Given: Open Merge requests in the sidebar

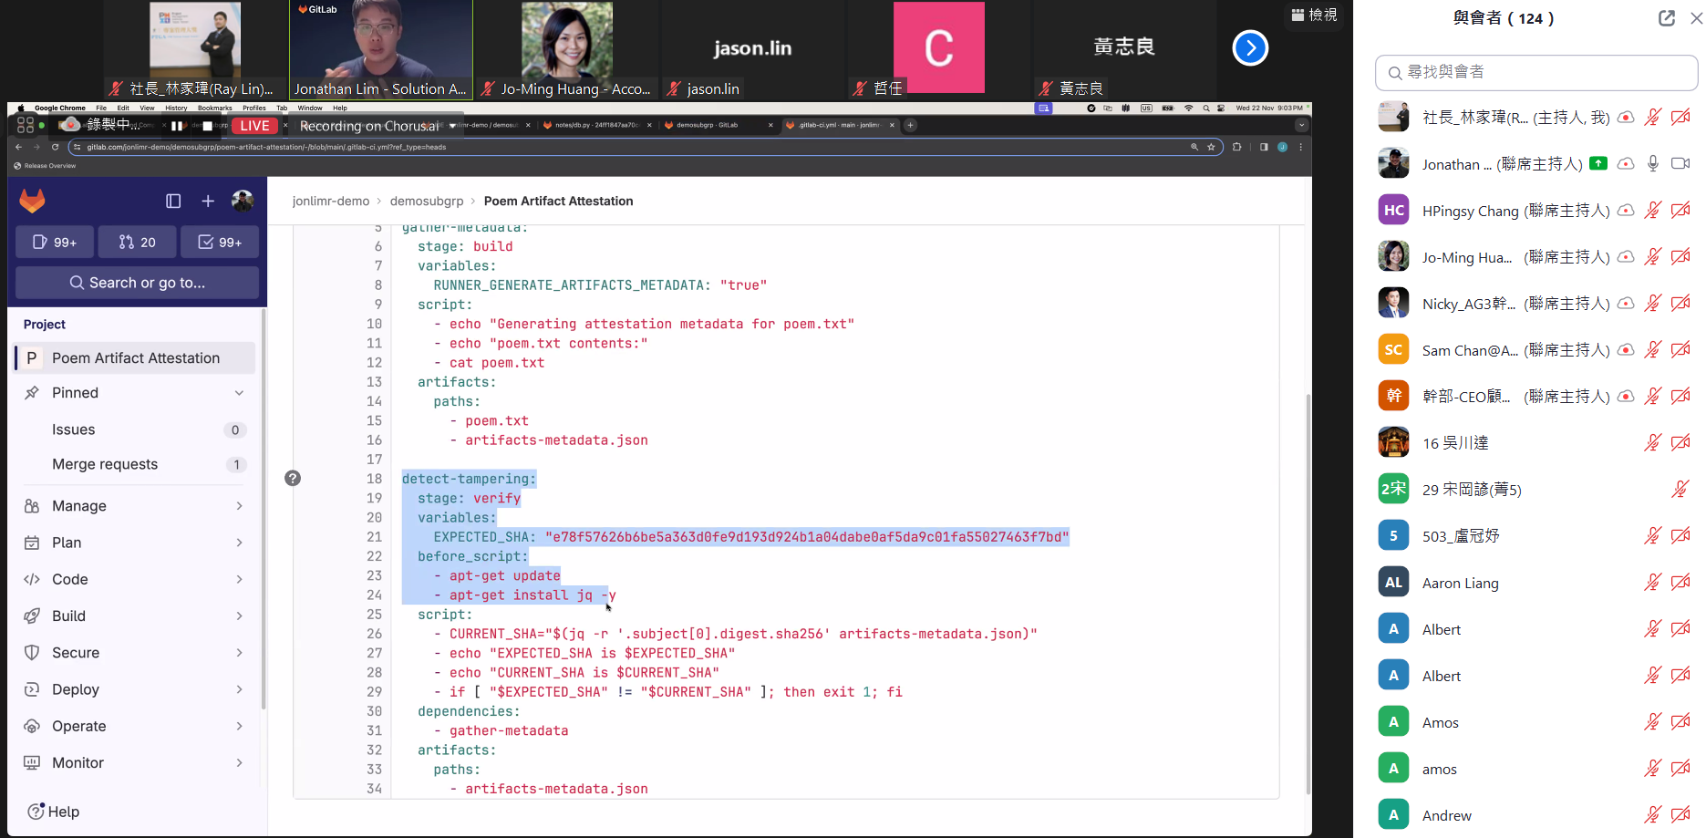Looking at the screenshot, I should [105, 464].
